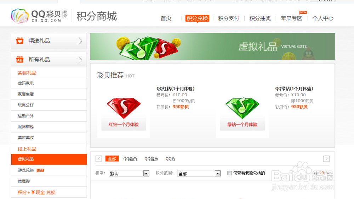The height and width of the screenshot is (199, 354).
Task: Click the new badge above 苹果专区
Action: (x=303, y=12)
